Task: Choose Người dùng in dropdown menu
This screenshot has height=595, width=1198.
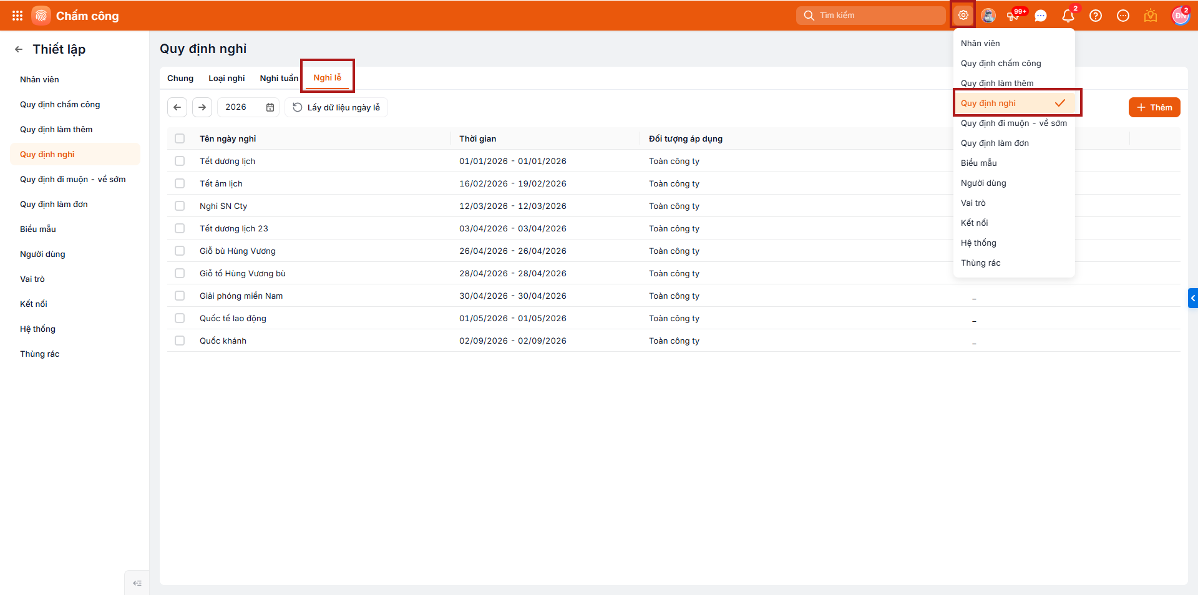Action: click(x=1014, y=183)
